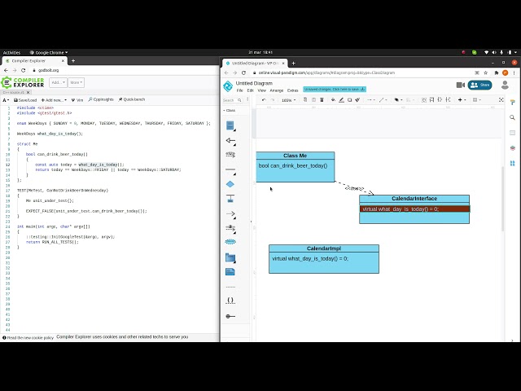521x391 pixels.
Task: Click the Visual Paradigm logo
Action: click(228, 86)
